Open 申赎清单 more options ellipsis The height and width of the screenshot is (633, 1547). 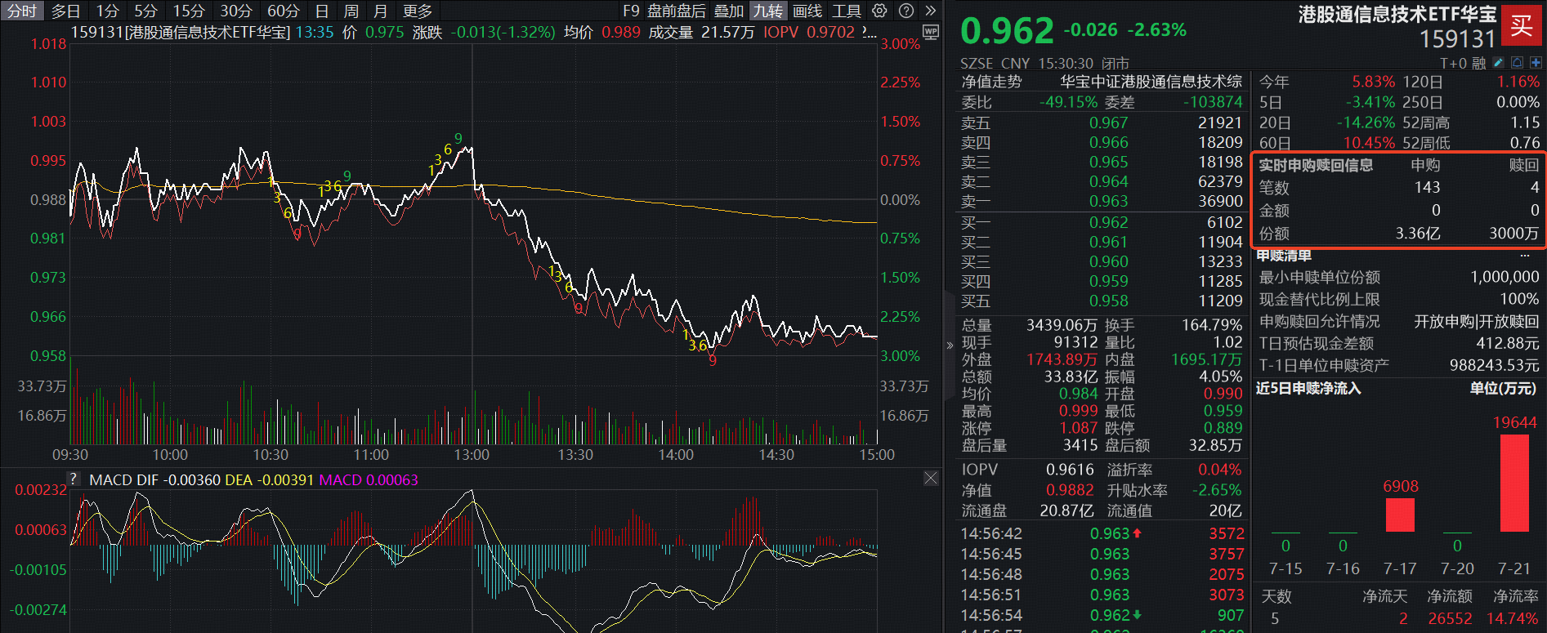(x=1523, y=256)
